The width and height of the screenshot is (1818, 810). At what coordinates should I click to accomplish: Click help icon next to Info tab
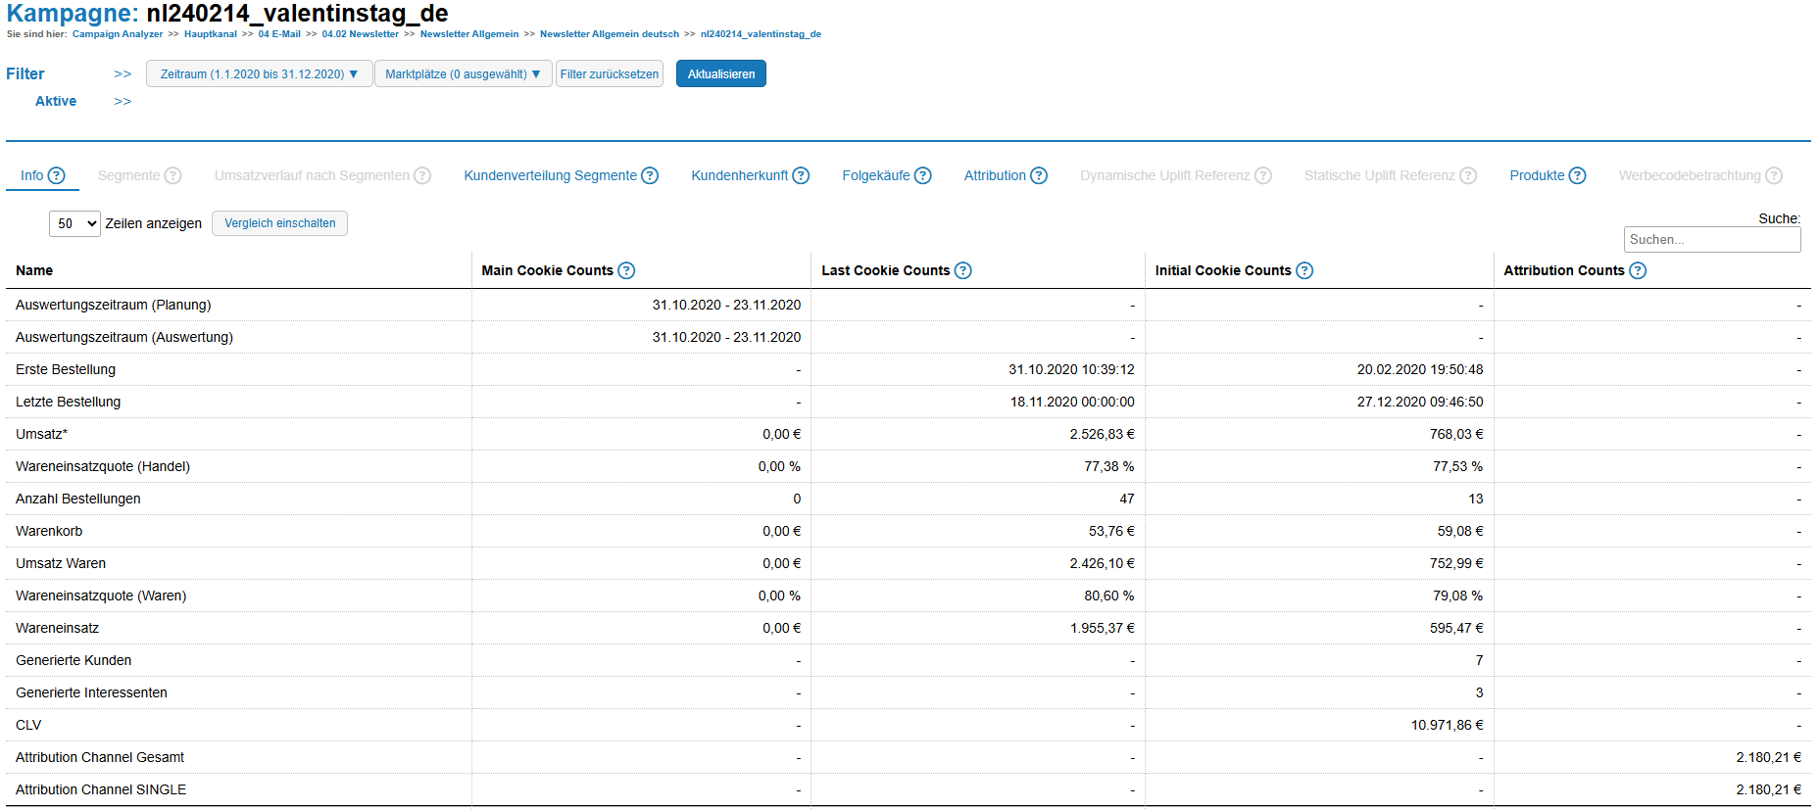point(57,175)
